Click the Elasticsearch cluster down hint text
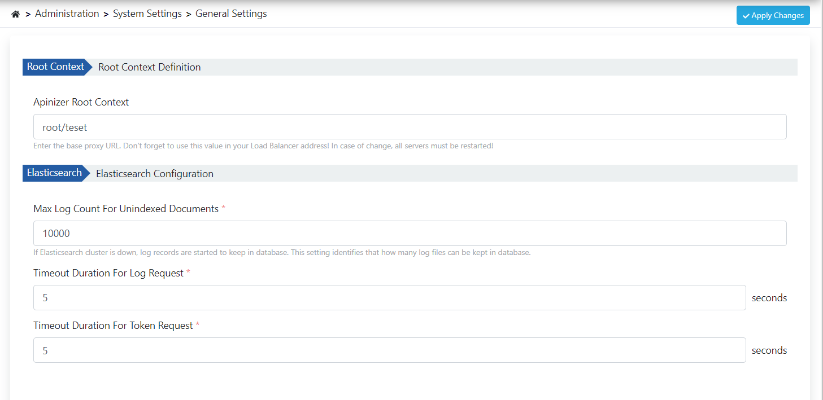This screenshot has height=400, width=823. 282,252
